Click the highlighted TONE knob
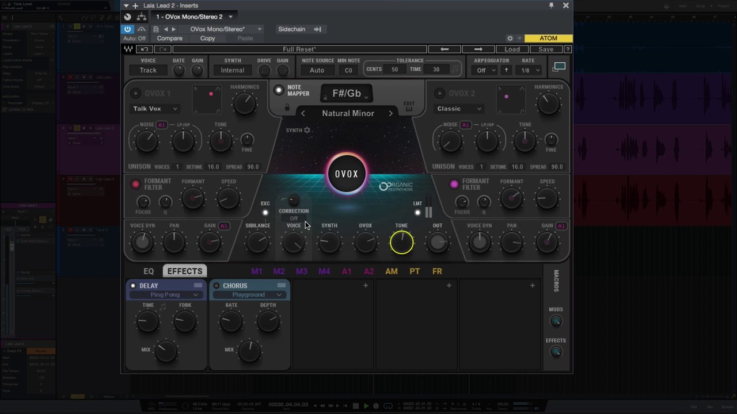 tap(401, 243)
